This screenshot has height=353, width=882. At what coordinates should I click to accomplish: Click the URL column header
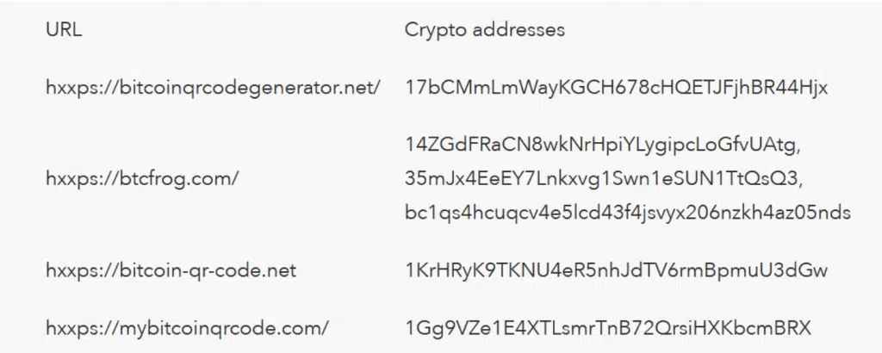64,30
